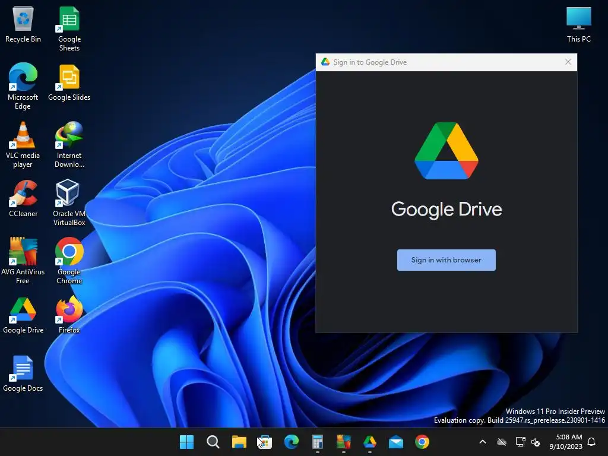Select the Google Drive desktop shortcut
The height and width of the screenshot is (456, 608).
coord(23,316)
